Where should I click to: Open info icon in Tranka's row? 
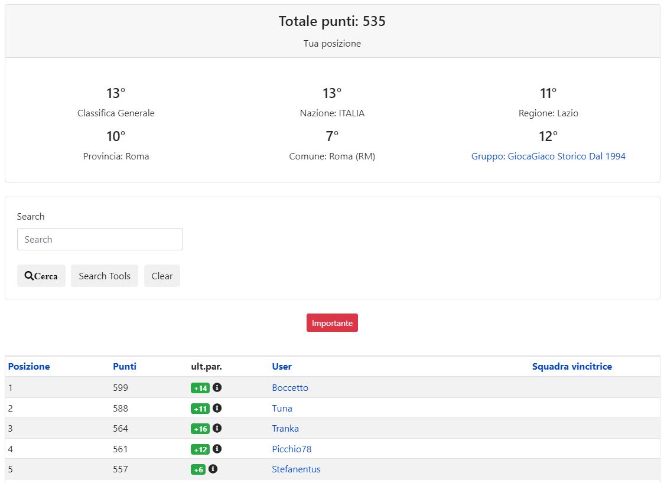pyautogui.click(x=217, y=428)
